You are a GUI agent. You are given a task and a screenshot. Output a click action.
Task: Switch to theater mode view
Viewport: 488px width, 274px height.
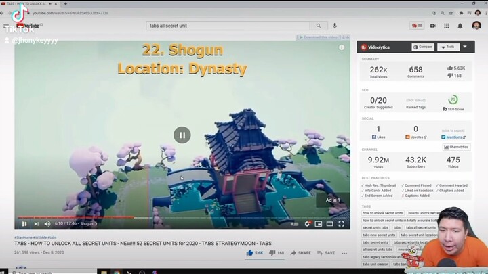[330, 223]
